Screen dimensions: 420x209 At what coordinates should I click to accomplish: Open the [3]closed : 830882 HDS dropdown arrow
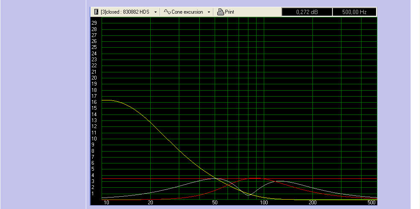155,12
